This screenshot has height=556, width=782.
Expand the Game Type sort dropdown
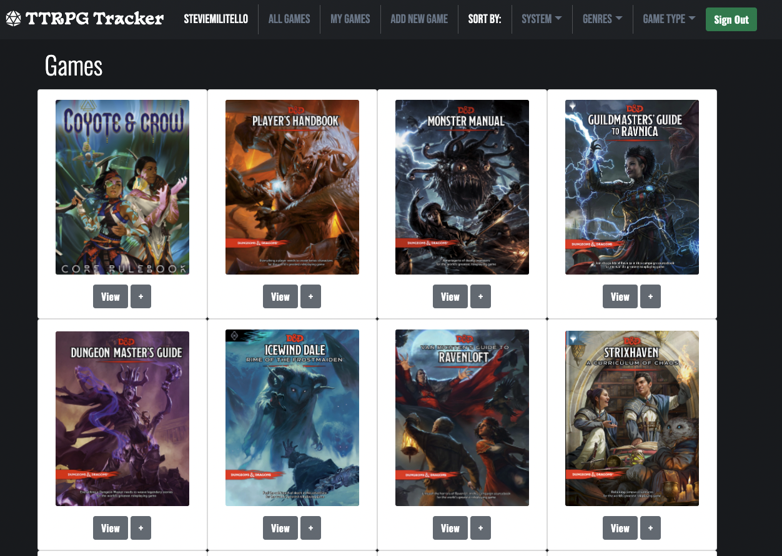click(669, 19)
